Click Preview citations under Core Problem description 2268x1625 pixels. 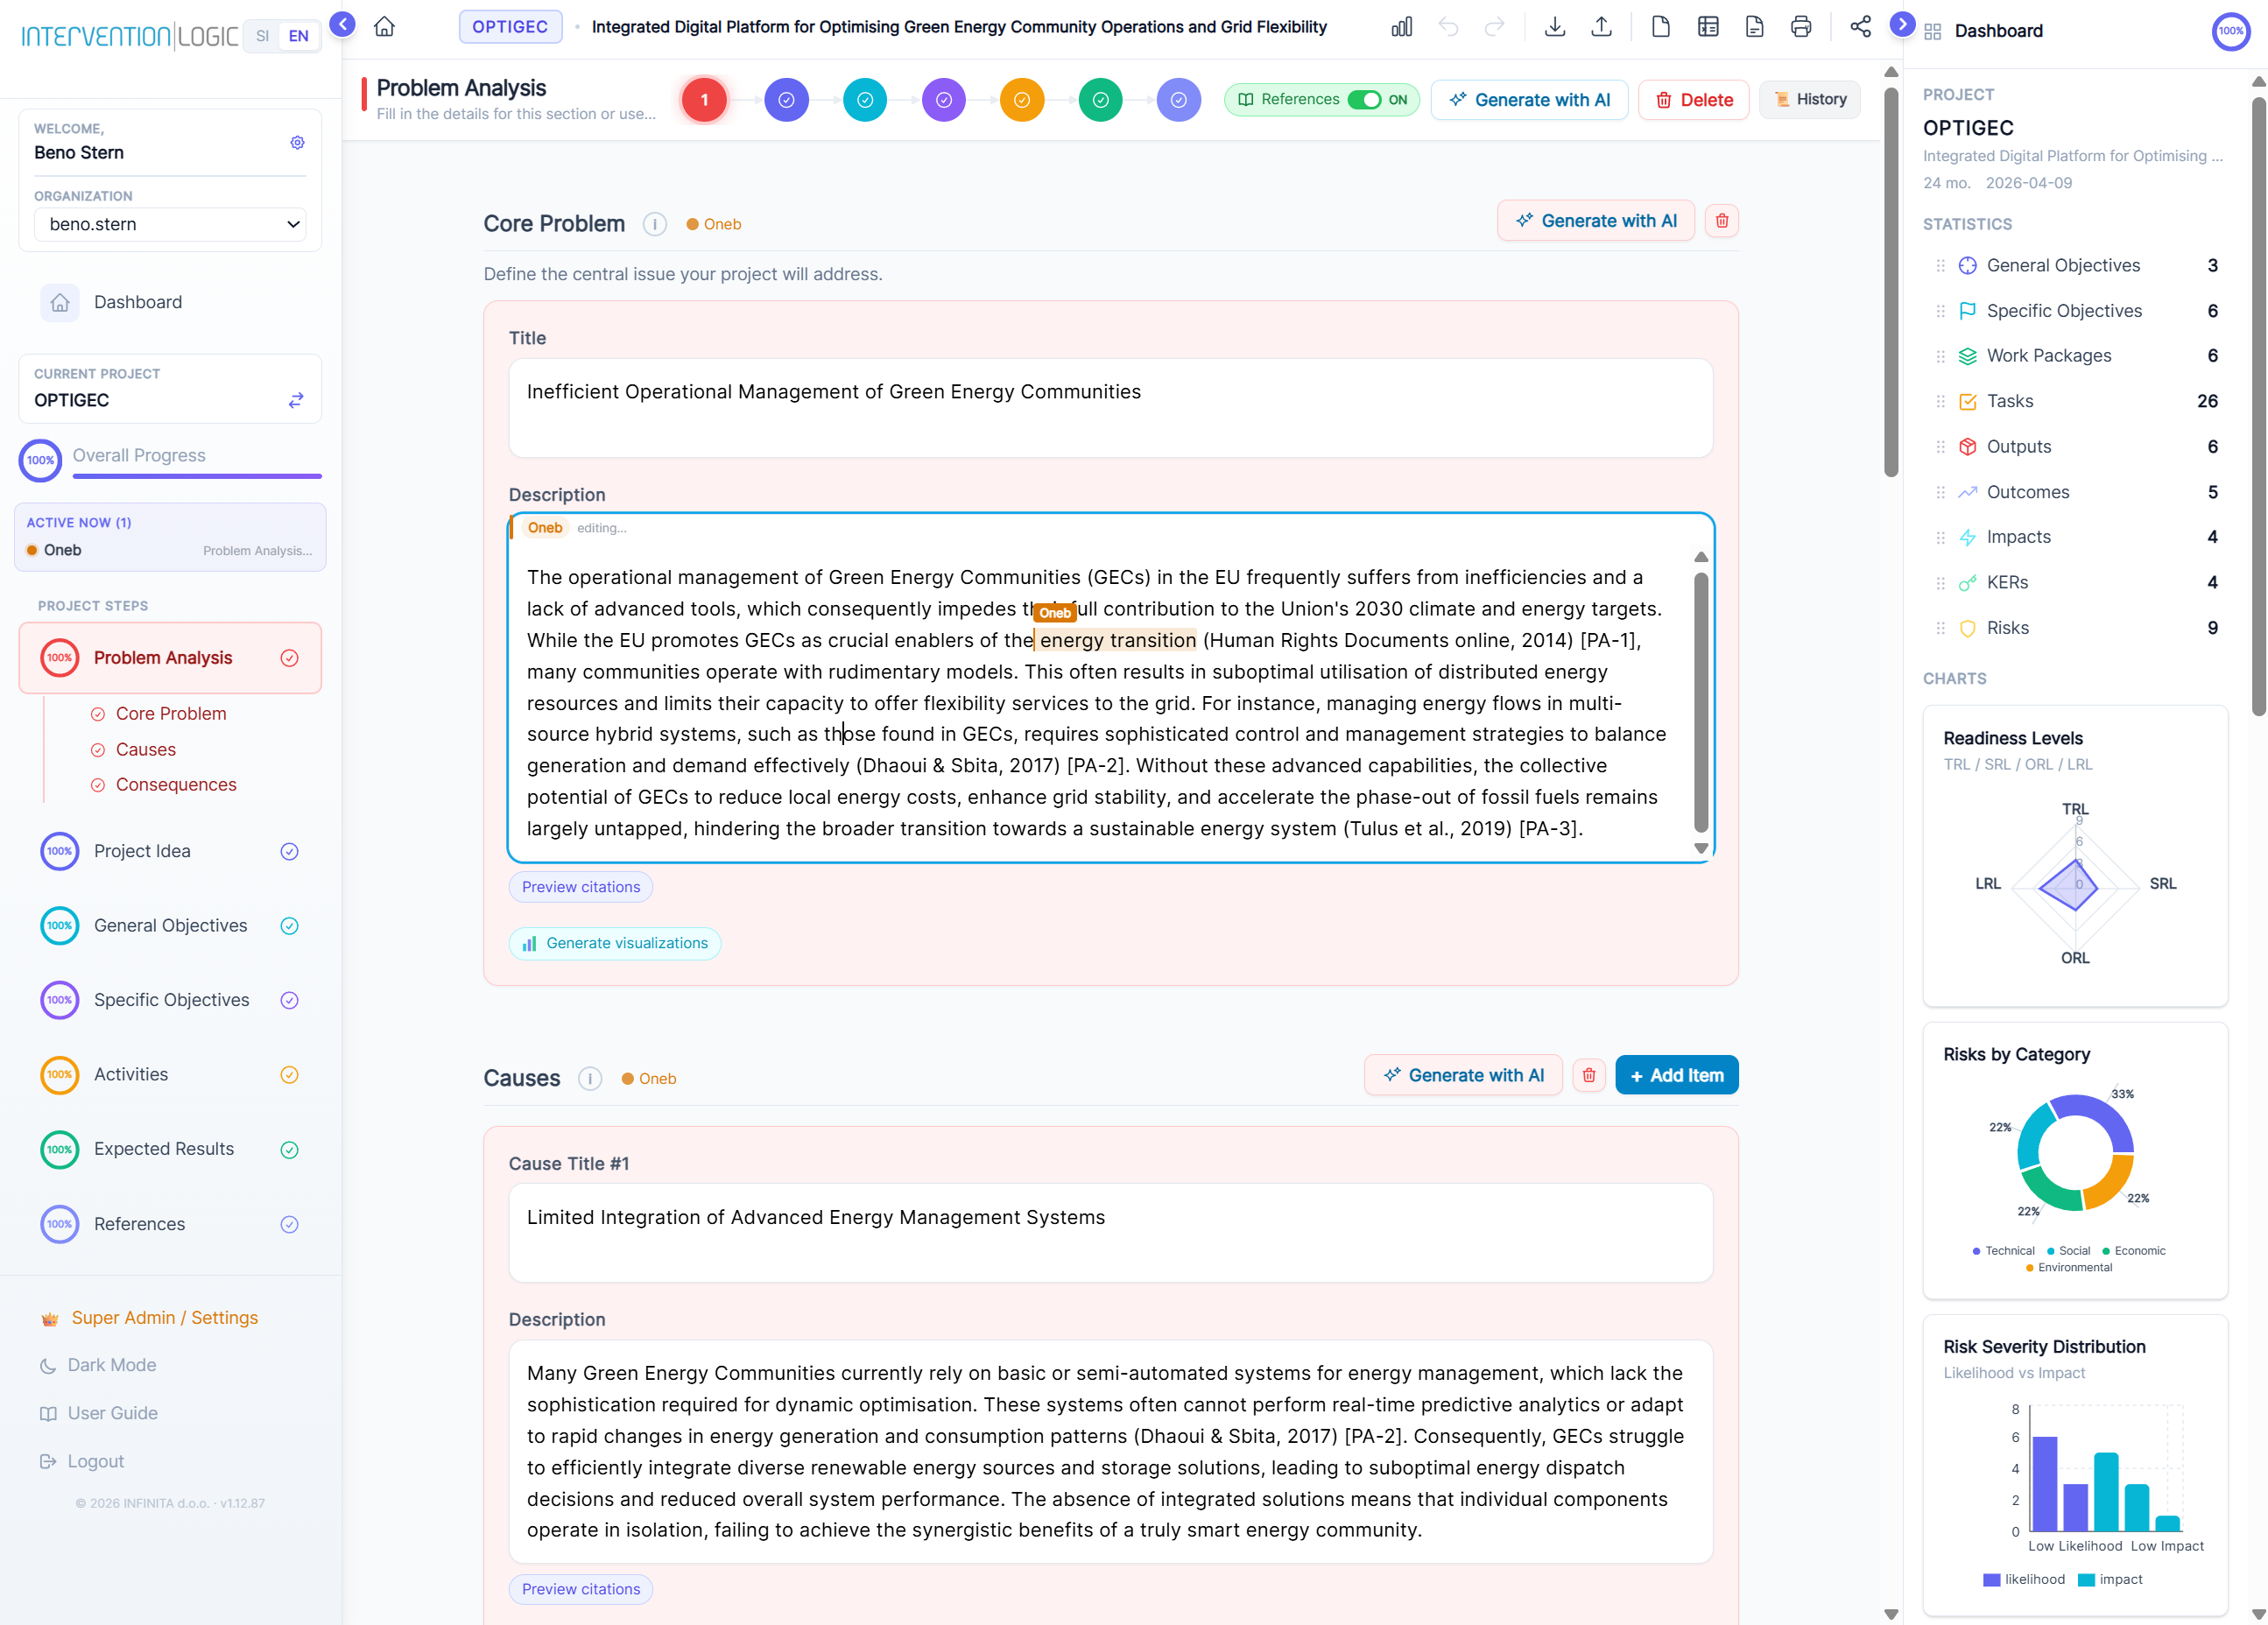tap(581, 887)
